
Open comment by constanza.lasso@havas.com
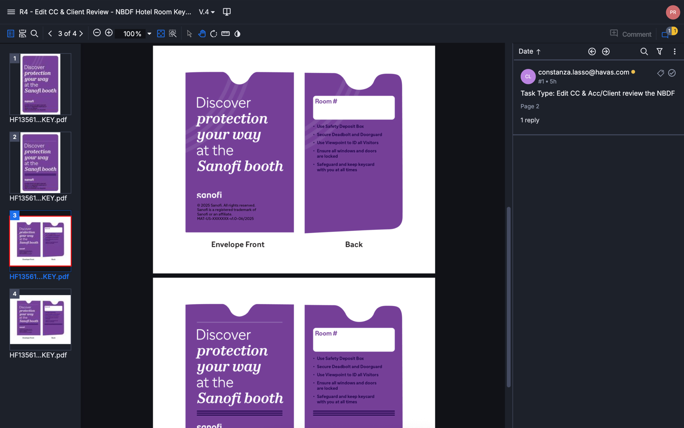583,72
